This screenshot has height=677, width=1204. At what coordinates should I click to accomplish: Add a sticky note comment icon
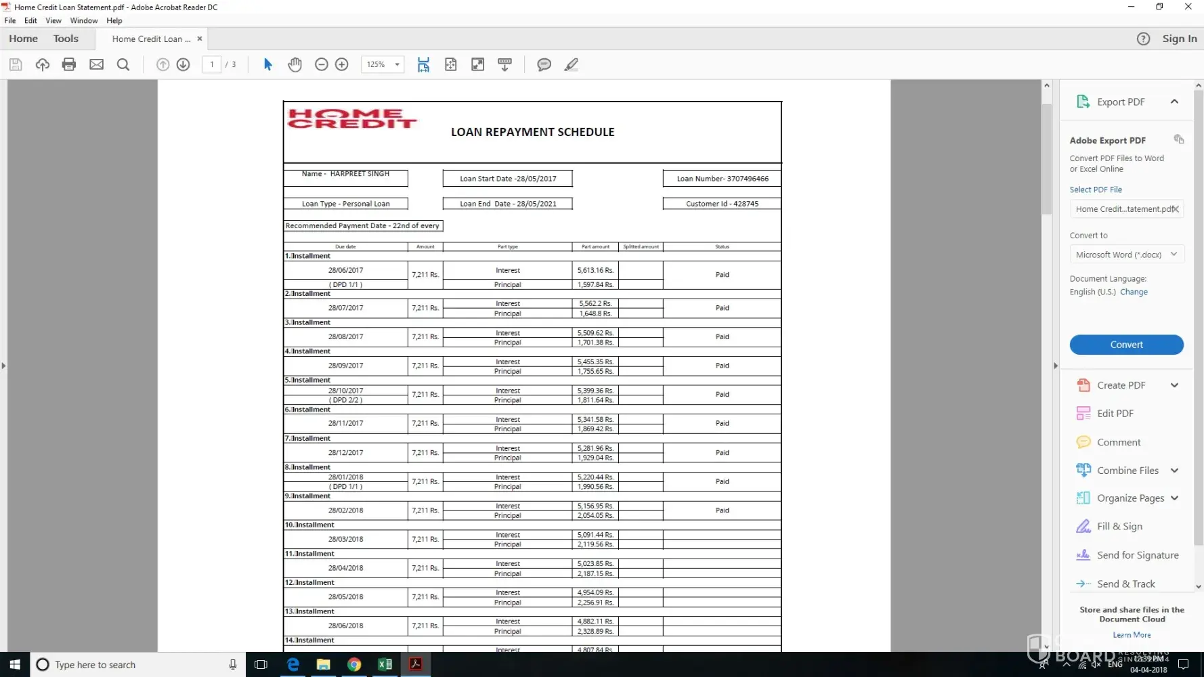(x=544, y=64)
